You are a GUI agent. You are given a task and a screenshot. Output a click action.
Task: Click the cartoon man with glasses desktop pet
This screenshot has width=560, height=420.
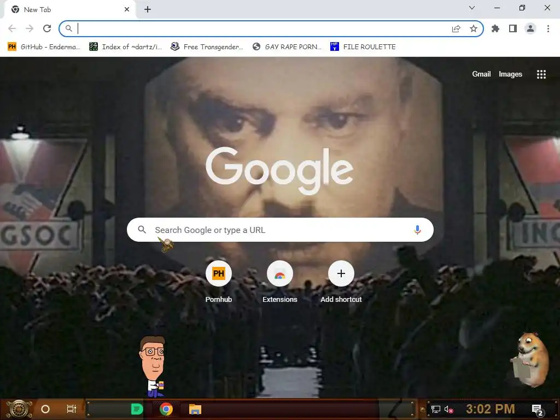point(153,367)
